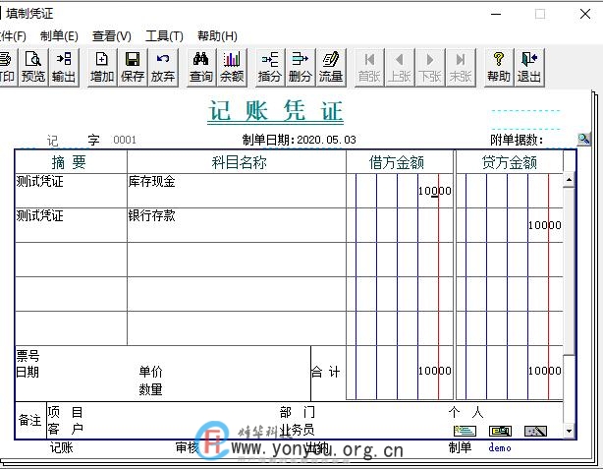Viewport: 603px width, 469px height.
Task: Open 帮助 help toolbar icon
Action: (x=499, y=67)
